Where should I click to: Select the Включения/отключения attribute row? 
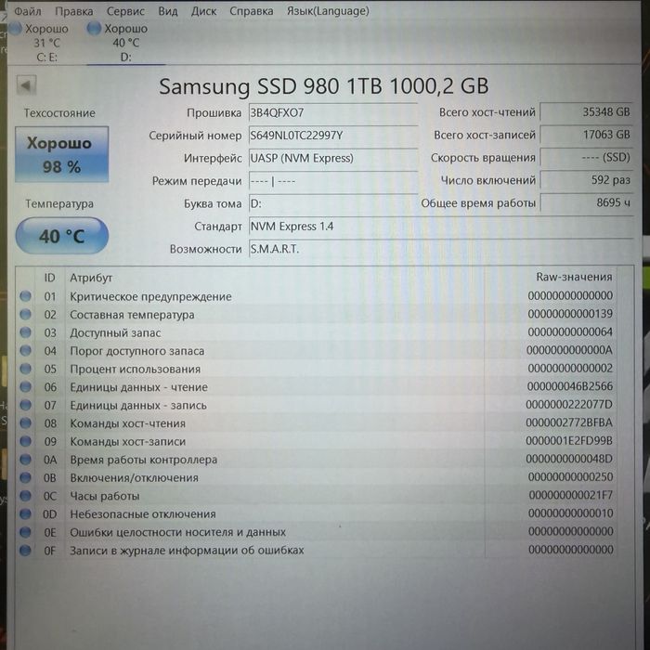(317, 477)
